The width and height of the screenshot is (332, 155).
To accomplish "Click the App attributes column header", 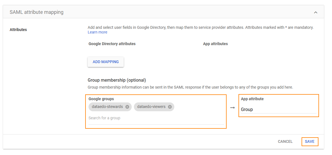I will [x=216, y=44].
